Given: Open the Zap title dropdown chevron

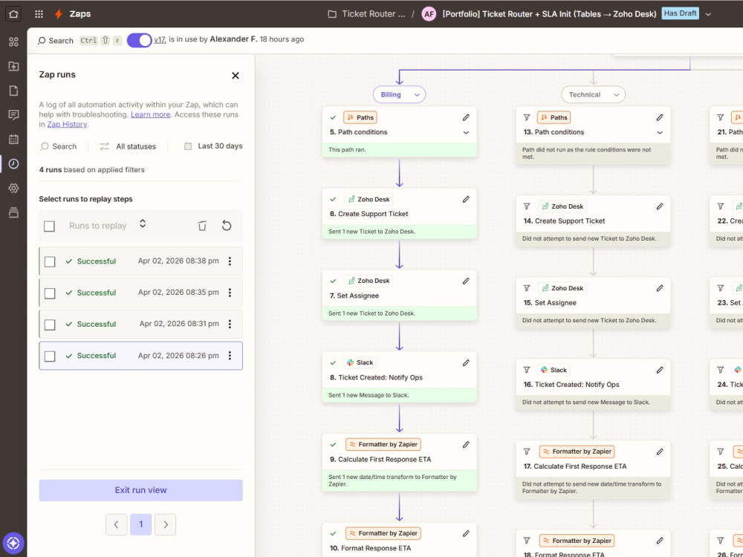Looking at the screenshot, I should point(708,14).
